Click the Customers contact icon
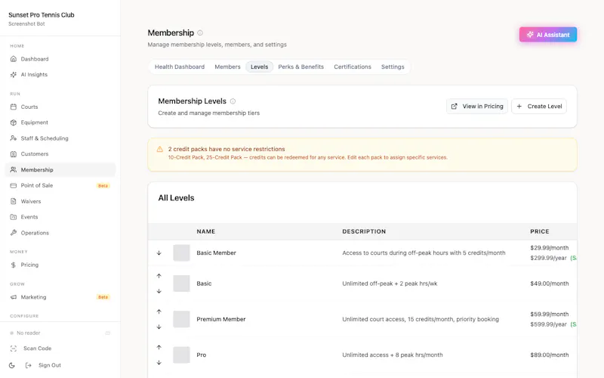This screenshot has width=604, height=378. (14, 154)
